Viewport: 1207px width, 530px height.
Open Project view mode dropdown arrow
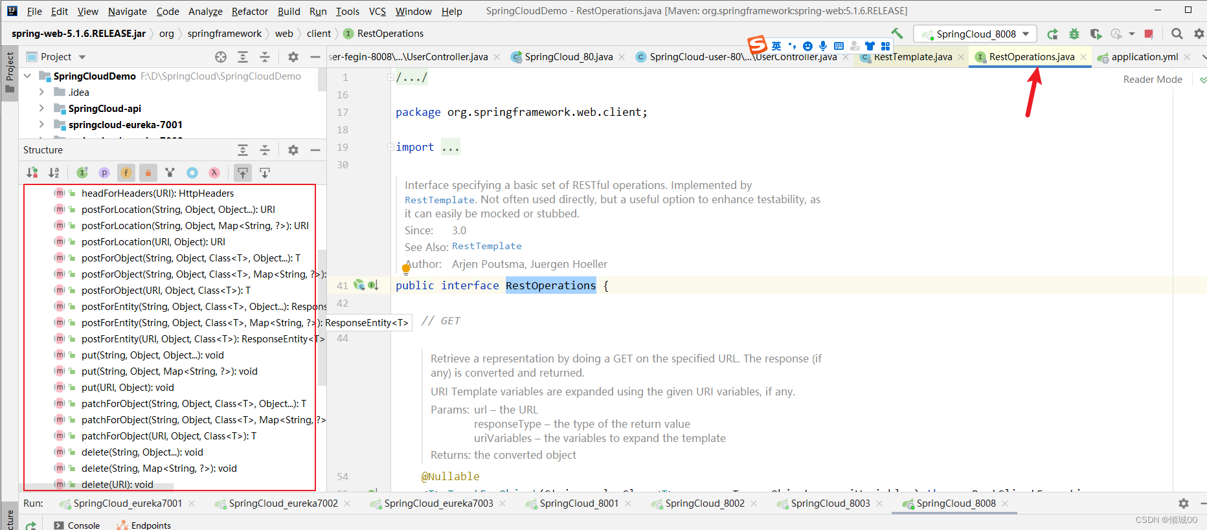[82, 57]
